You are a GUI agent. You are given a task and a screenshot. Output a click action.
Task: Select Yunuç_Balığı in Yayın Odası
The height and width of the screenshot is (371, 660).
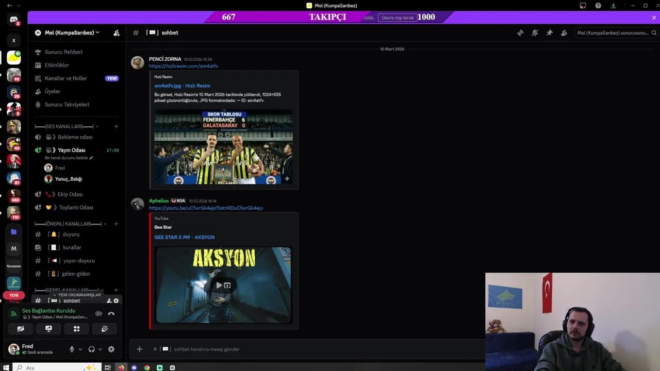pyautogui.click(x=69, y=179)
